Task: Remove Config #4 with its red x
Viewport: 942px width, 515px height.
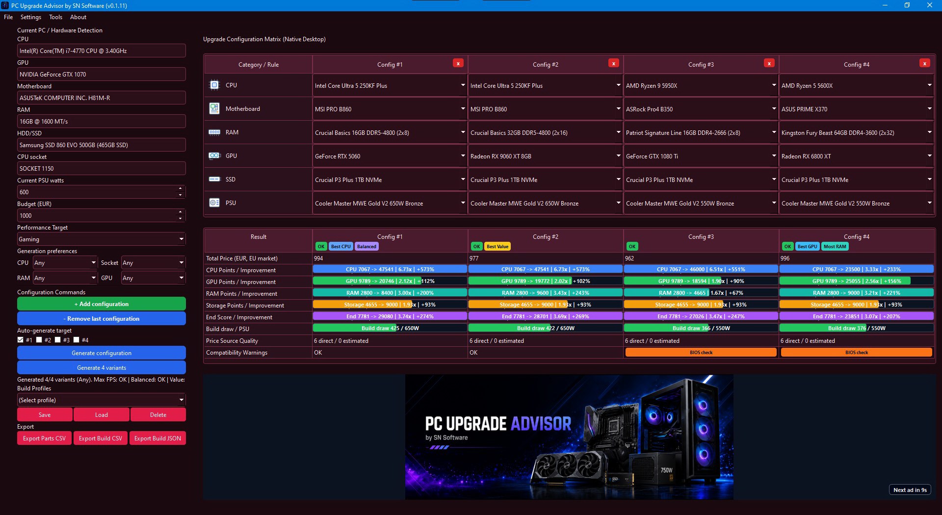Action: click(924, 63)
